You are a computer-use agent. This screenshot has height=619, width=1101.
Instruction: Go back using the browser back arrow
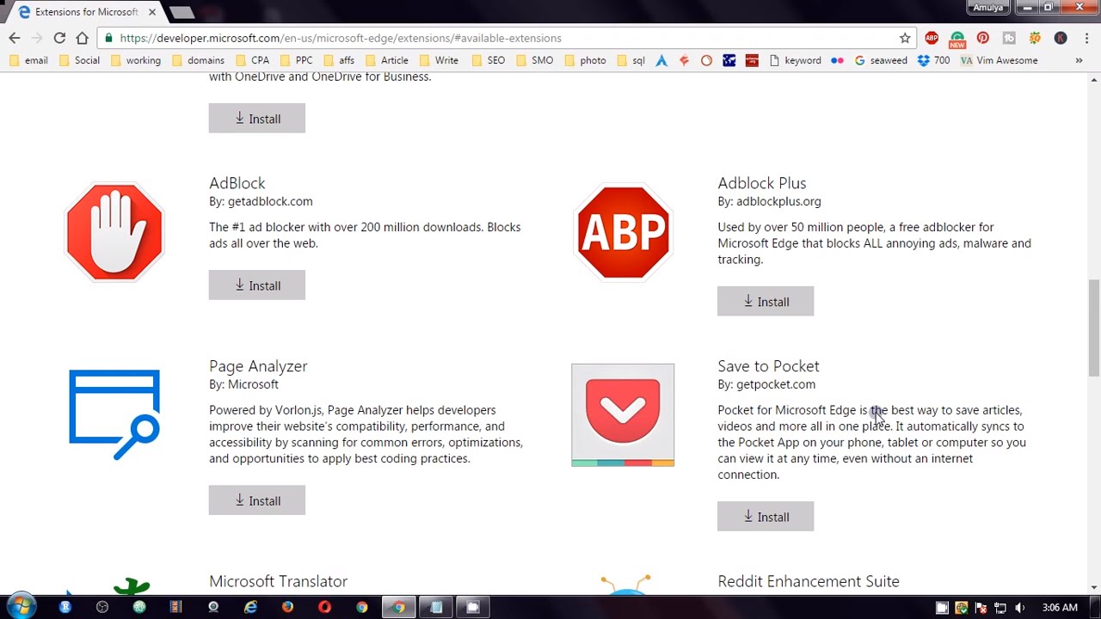(14, 38)
